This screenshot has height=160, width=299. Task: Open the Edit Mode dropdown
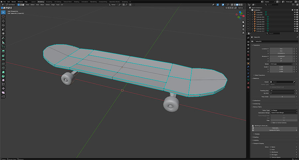[11, 5]
